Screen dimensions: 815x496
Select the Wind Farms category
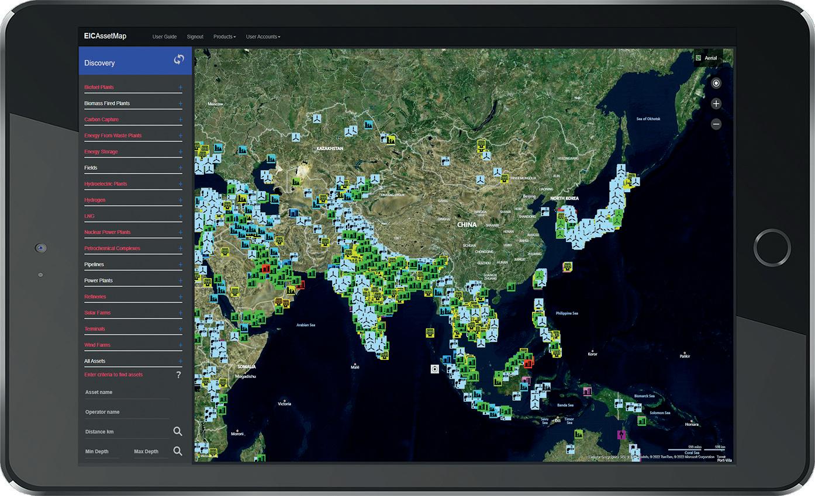click(97, 345)
